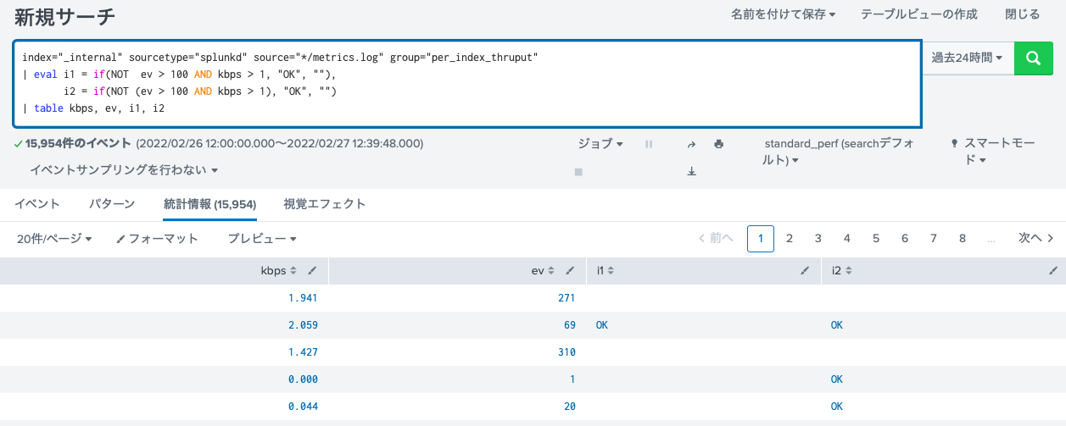Click ev value 310
Screen dimensions: 1066x426
567,352
